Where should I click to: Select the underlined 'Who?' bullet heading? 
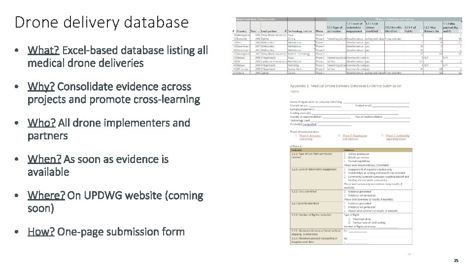[x=41, y=123]
